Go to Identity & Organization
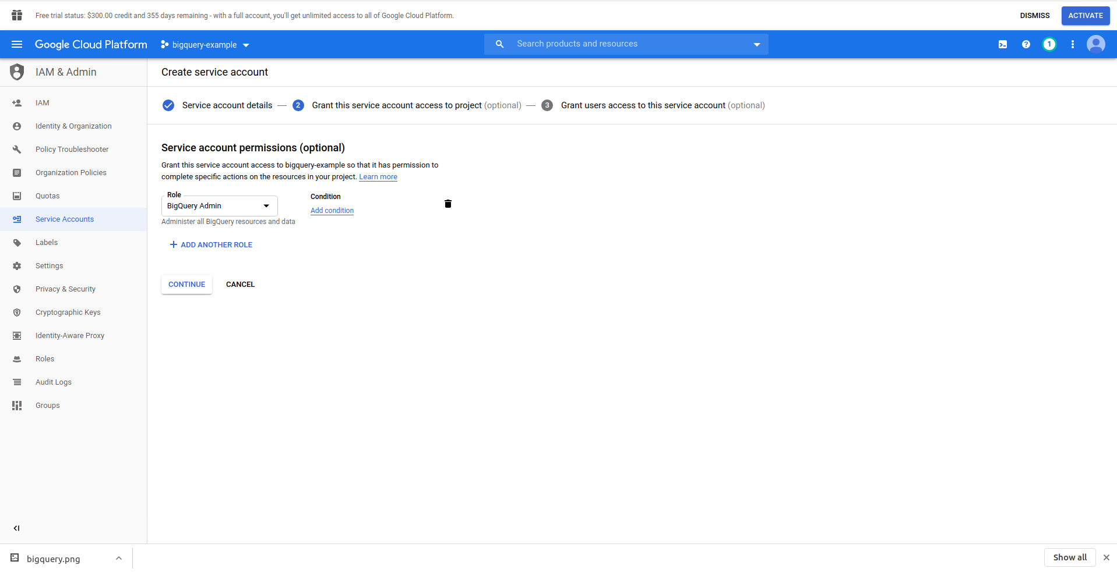 (73, 126)
